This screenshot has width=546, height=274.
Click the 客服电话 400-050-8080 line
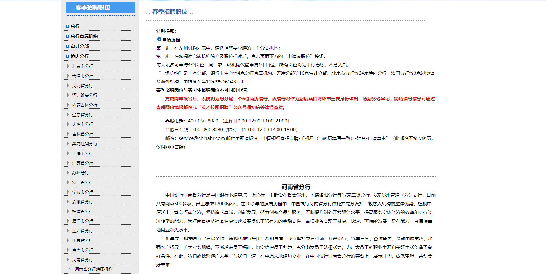(227, 121)
